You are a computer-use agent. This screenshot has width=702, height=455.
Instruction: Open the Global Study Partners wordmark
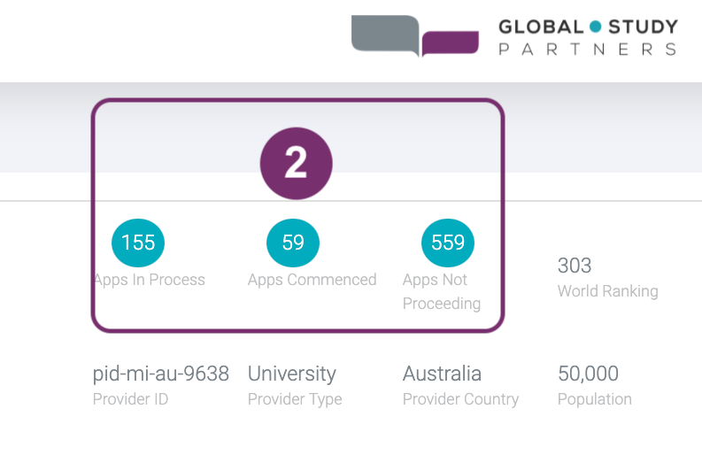(588, 37)
